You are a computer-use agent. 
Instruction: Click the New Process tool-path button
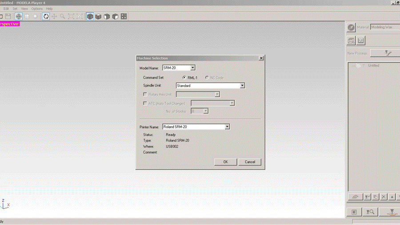pyautogui.click(x=385, y=53)
